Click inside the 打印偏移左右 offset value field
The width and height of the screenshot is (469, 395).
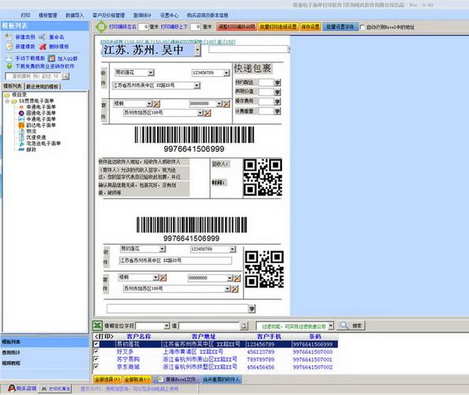click(143, 27)
